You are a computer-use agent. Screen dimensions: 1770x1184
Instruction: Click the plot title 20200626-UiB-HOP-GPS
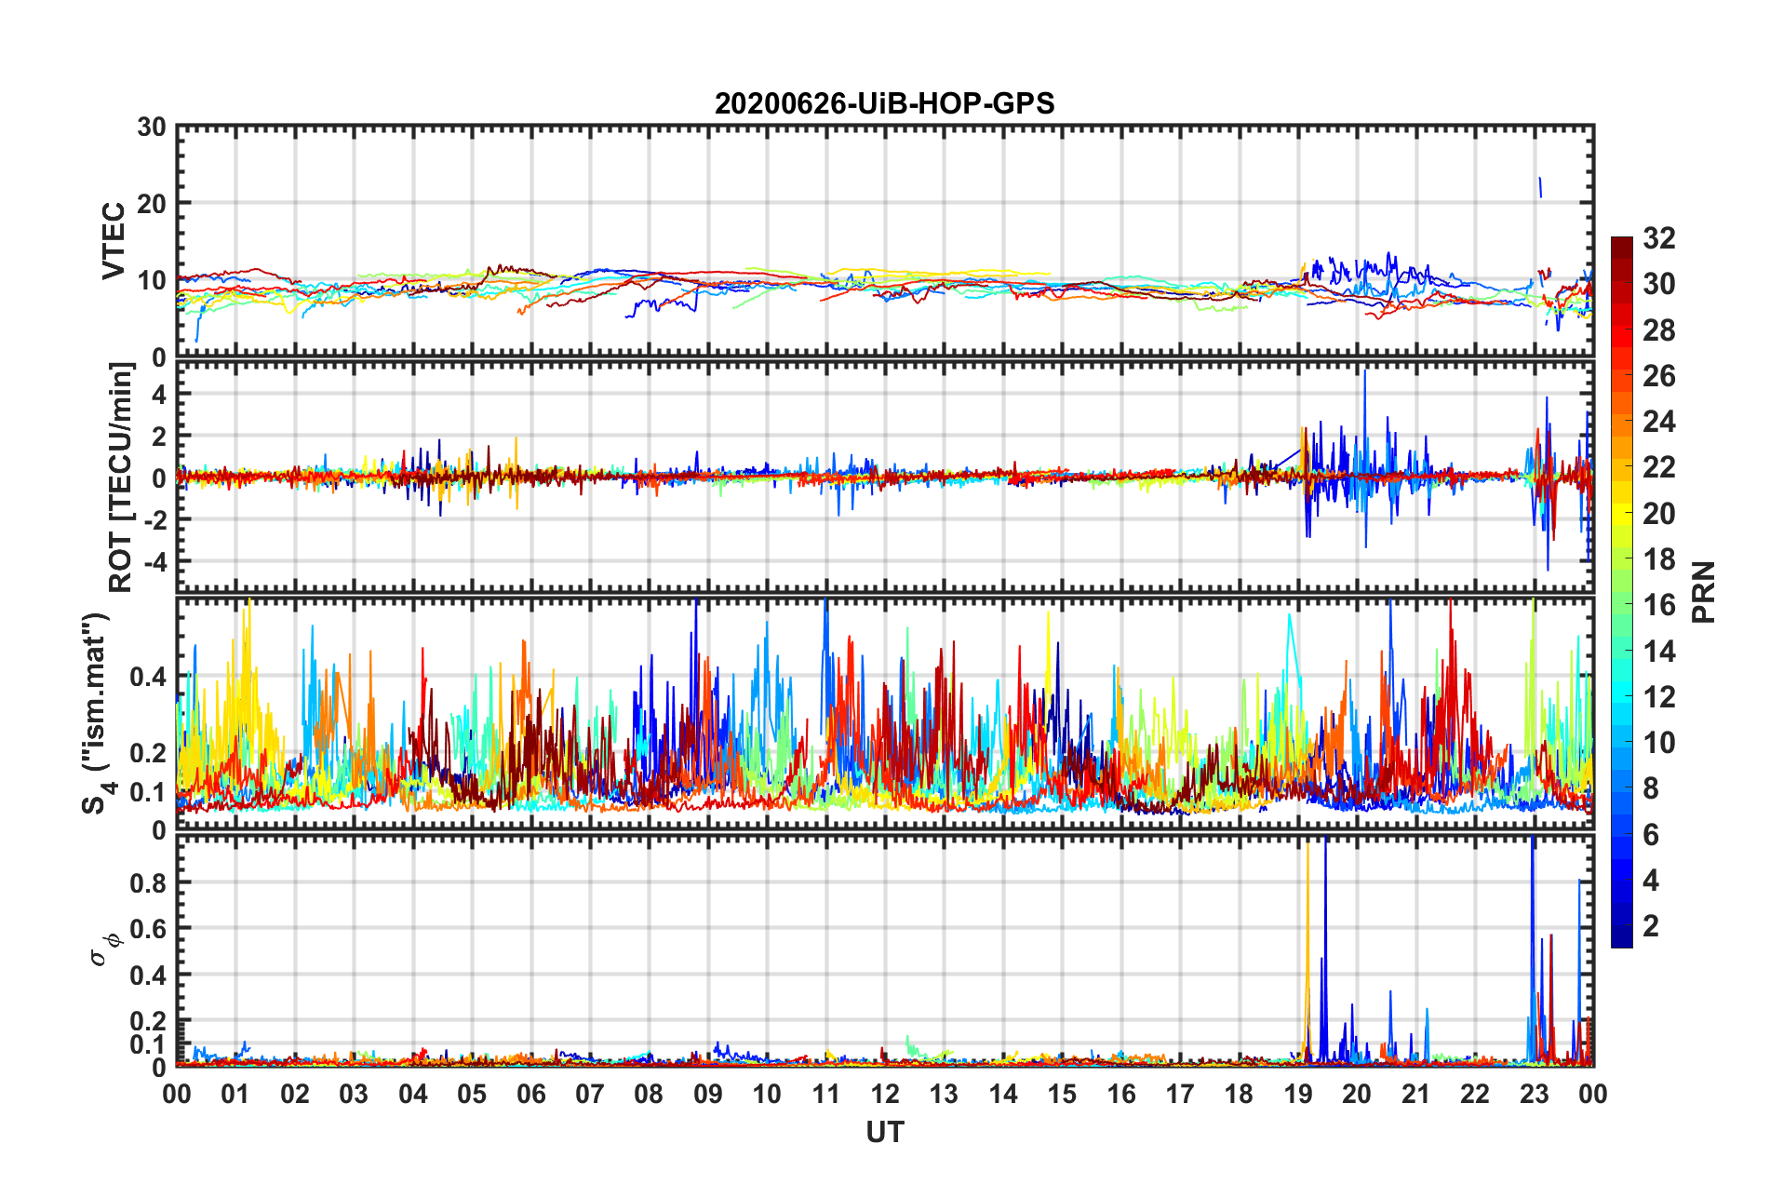coord(884,103)
